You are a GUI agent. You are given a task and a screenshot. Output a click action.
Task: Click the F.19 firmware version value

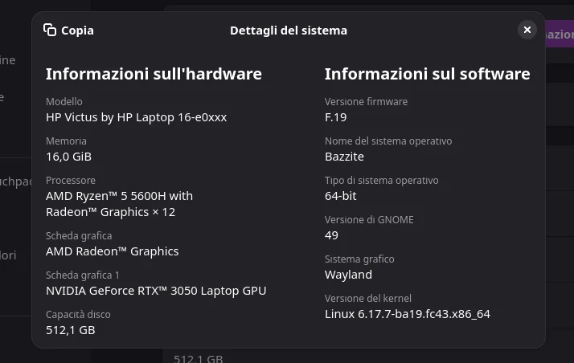point(335,117)
